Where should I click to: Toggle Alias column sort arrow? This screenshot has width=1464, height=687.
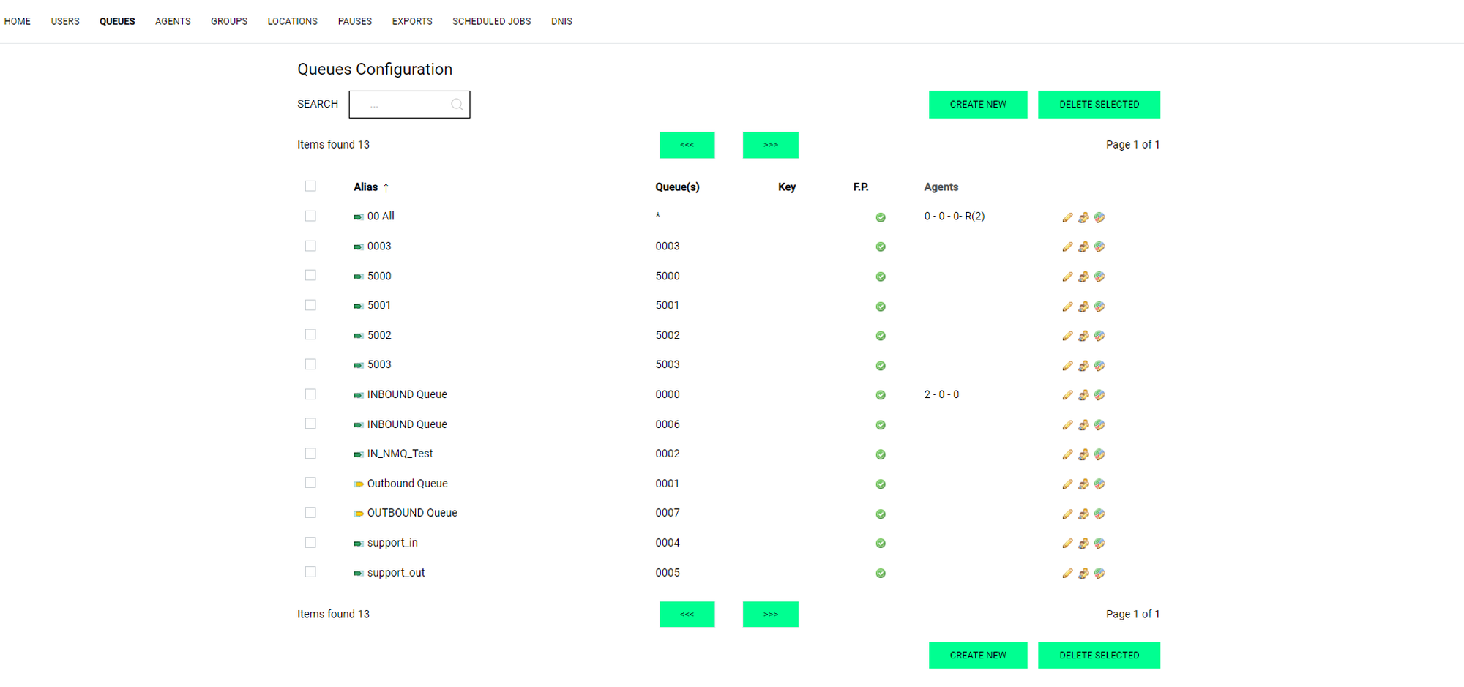coord(386,188)
